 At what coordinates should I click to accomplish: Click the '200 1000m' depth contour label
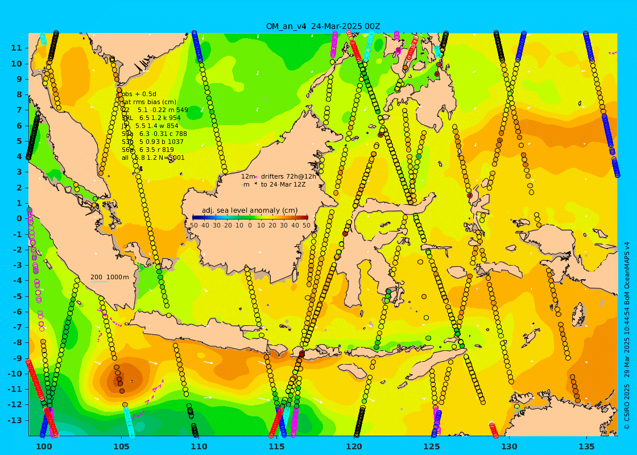(x=110, y=277)
